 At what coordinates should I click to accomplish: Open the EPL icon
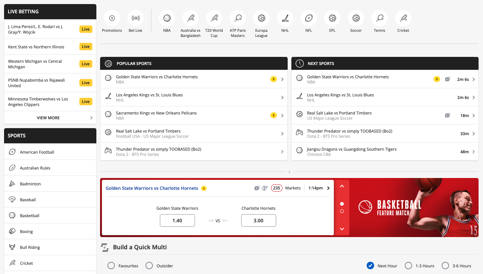pyautogui.click(x=332, y=18)
